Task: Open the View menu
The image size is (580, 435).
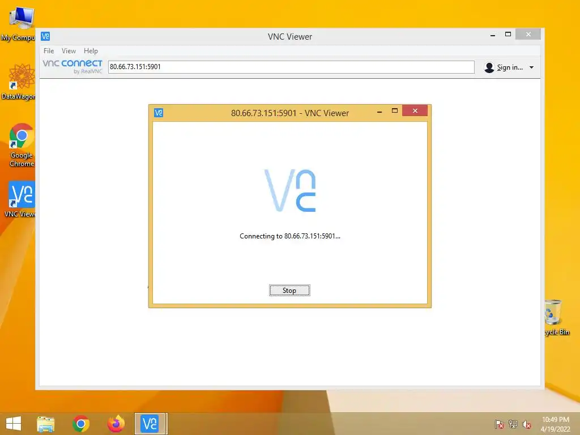Action: tap(69, 50)
